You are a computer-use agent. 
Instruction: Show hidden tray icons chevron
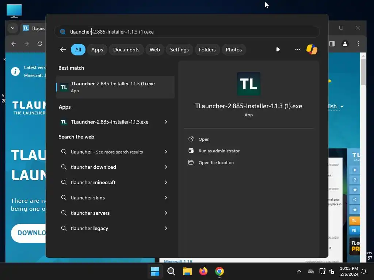coord(299,271)
